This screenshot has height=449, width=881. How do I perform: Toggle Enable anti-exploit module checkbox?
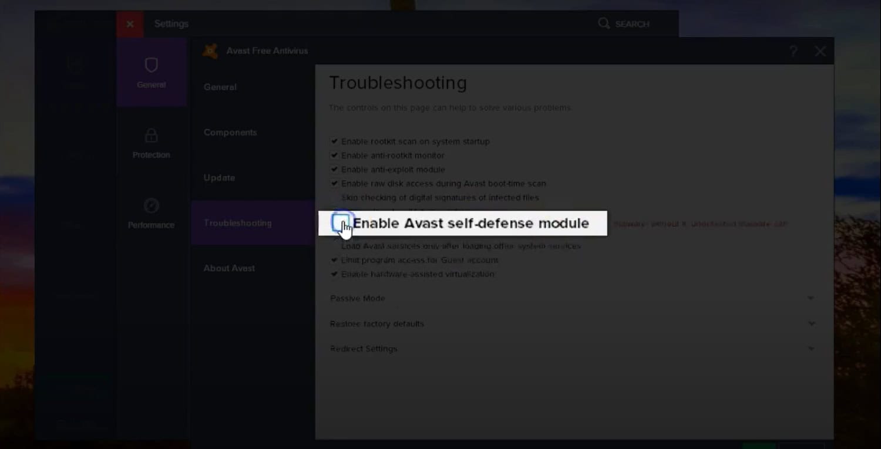334,170
